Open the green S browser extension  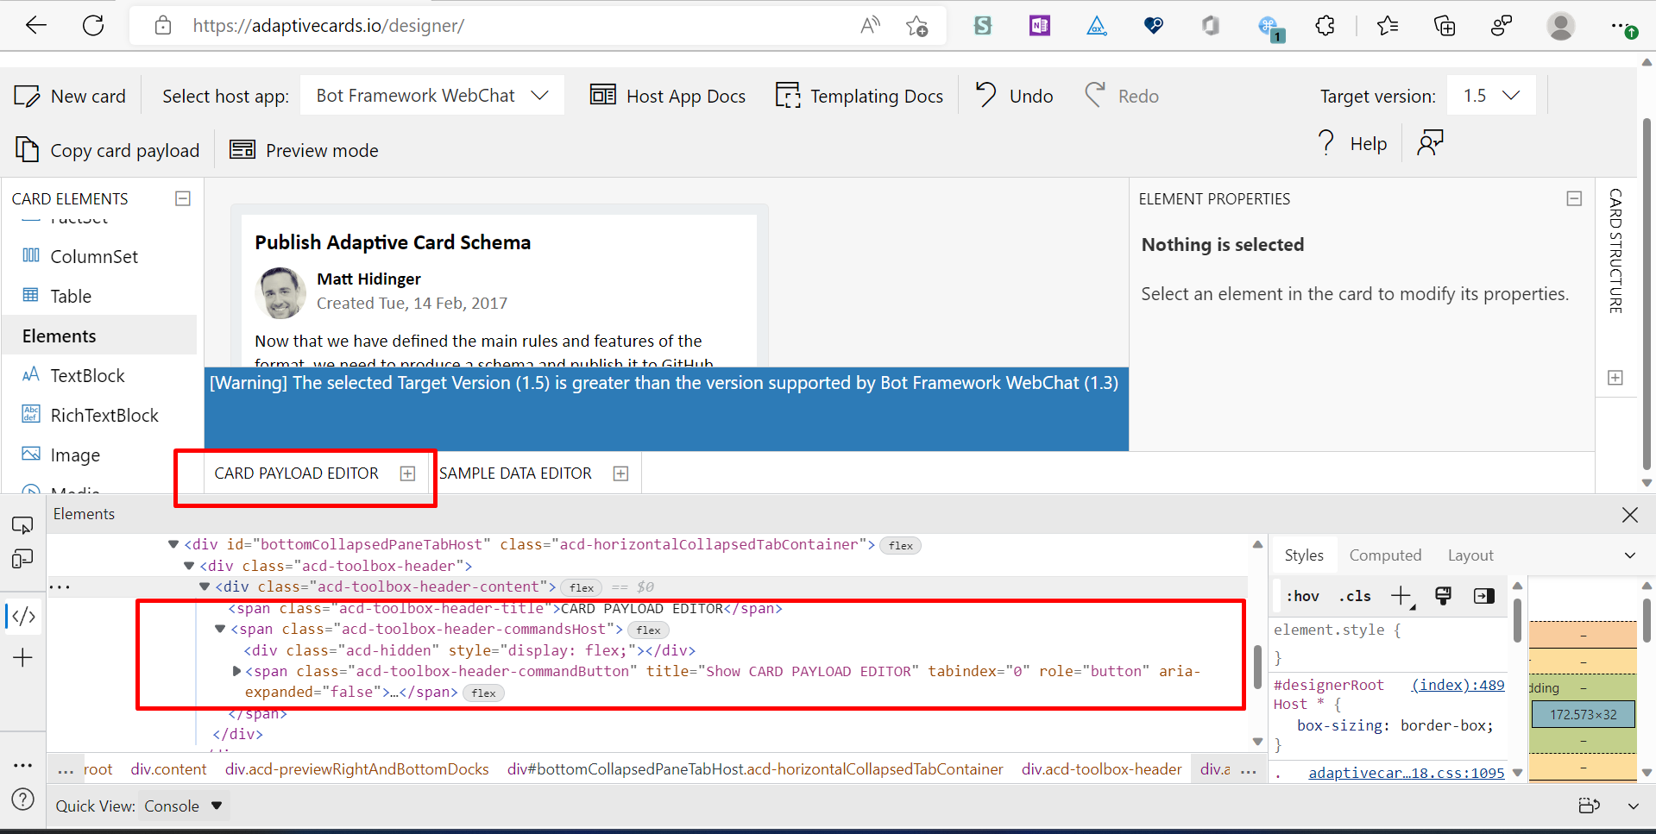[x=983, y=26]
